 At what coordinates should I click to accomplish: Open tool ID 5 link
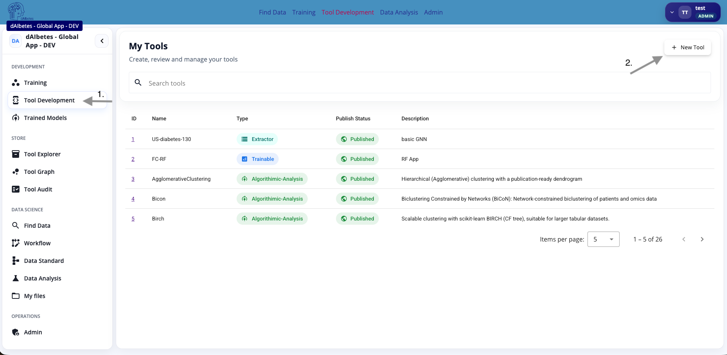(x=133, y=219)
